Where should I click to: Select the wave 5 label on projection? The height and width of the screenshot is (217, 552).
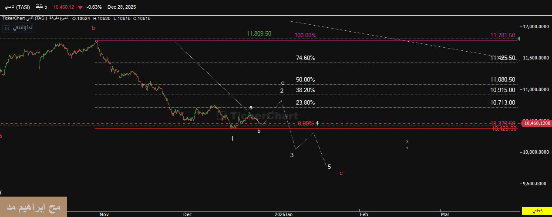[329, 167]
